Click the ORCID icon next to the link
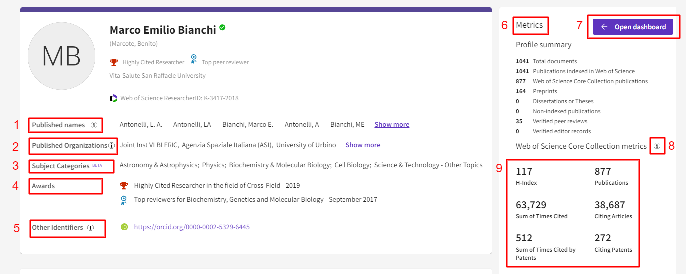This screenshot has height=274, width=686. [x=124, y=227]
